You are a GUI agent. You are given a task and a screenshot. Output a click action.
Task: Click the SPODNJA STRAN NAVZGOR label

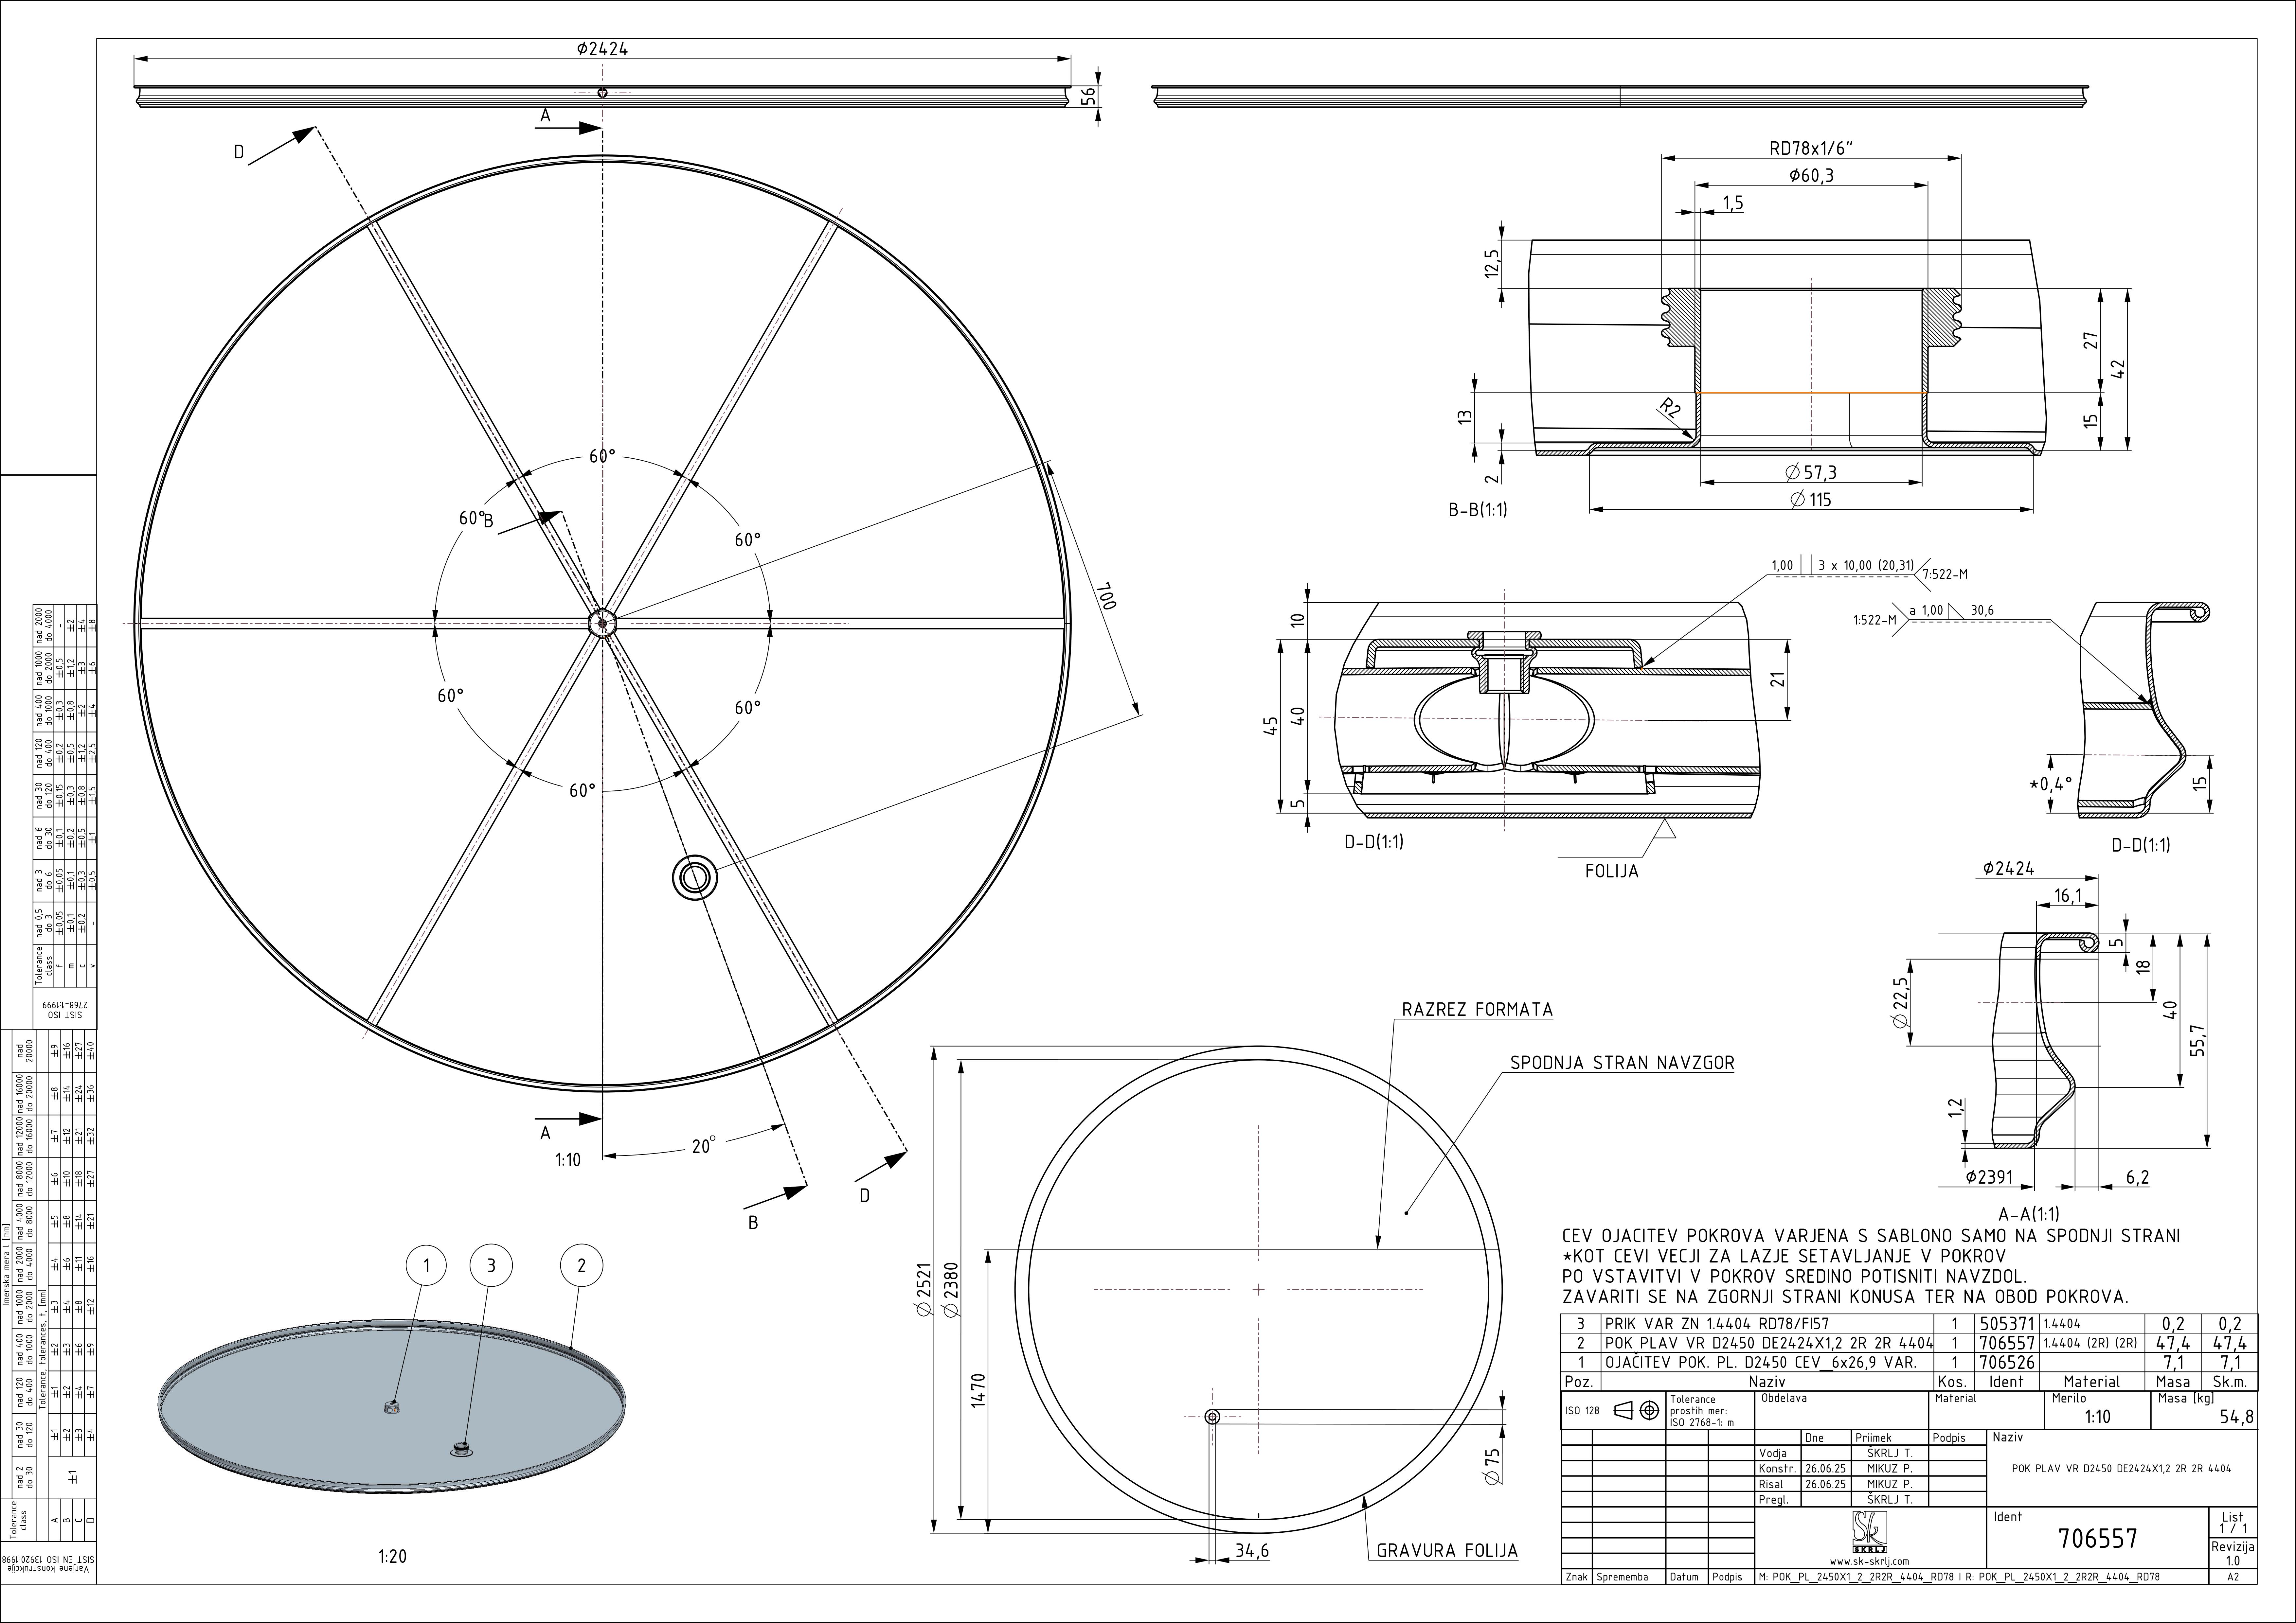click(1622, 1063)
